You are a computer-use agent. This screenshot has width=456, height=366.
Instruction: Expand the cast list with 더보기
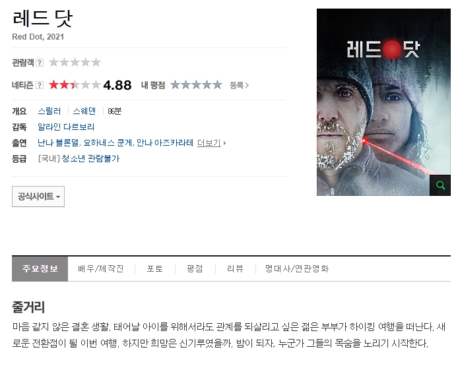point(209,143)
